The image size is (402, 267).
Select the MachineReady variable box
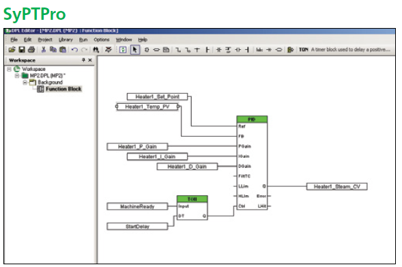[137, 207]
